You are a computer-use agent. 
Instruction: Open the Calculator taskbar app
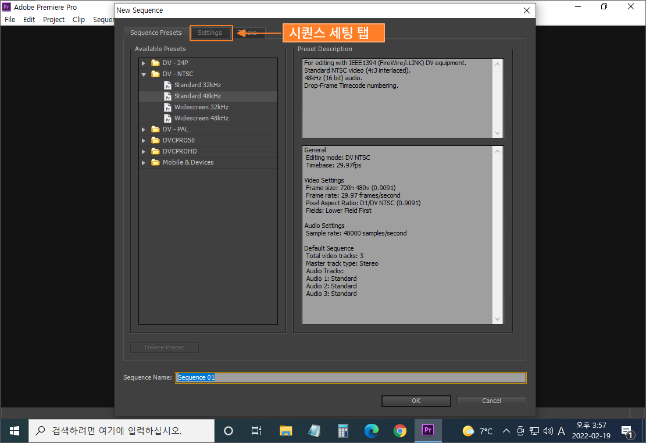pyautogui.click(x=343, y=431)
